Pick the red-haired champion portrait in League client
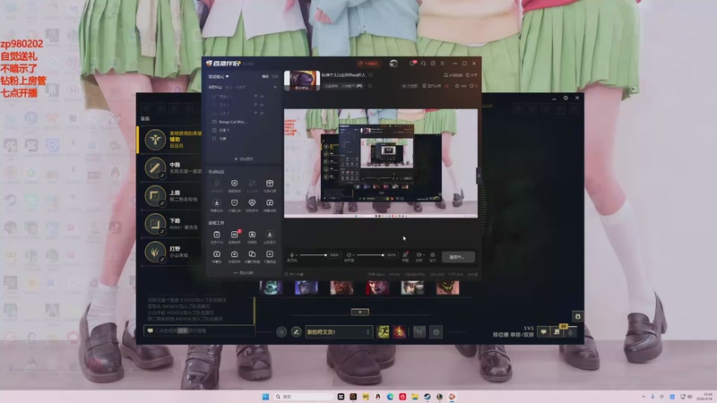717x403 pixels. [377, 287]
